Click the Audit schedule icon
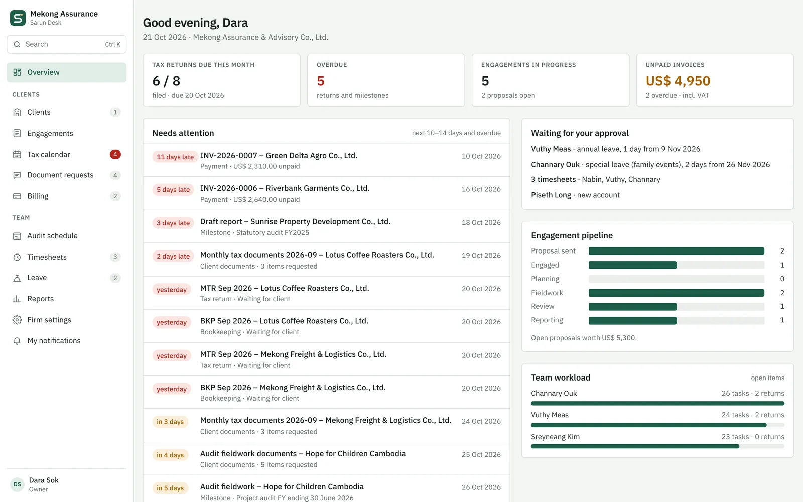This screenshot has height=502, width=803. point(17,236)
